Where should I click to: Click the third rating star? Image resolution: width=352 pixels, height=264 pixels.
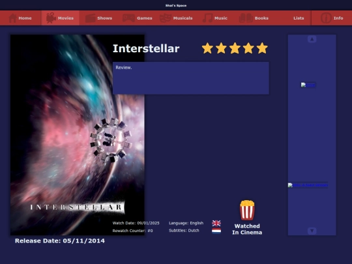coord(235,48)
